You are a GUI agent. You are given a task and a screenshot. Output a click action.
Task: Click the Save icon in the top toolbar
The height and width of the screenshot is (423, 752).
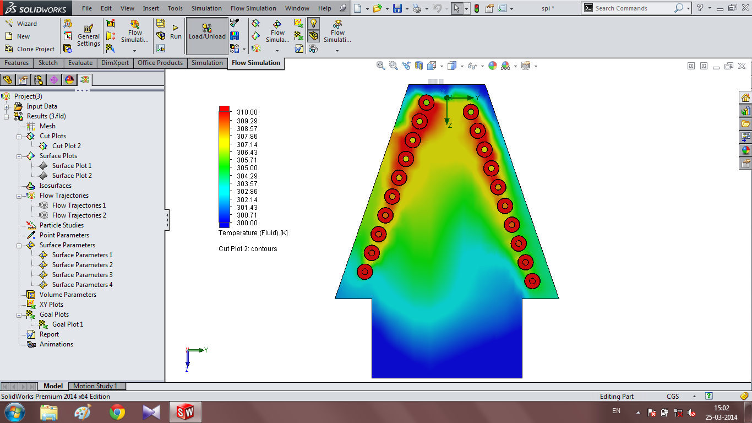click(x=397, y=8)
